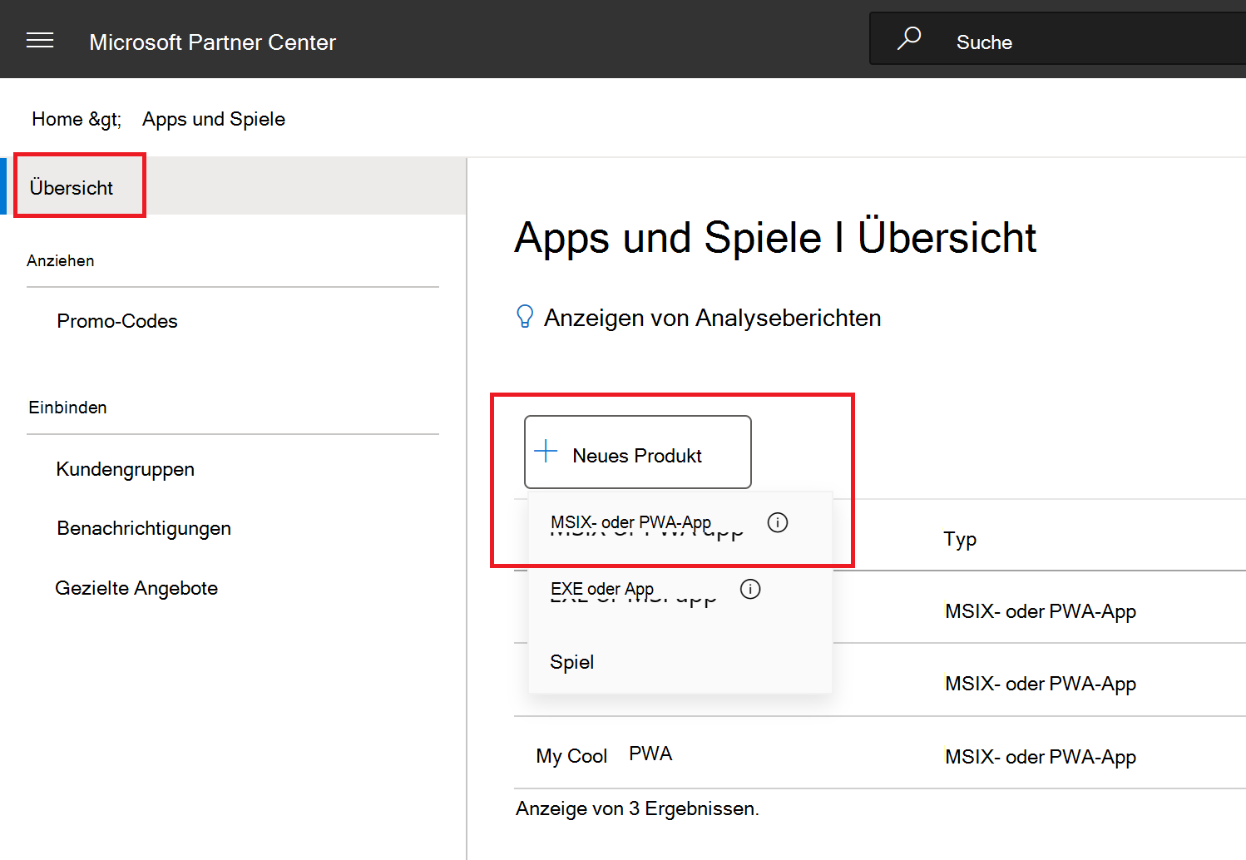
Task: Open the info tooltip for MSIX- oder PWA-App
Action: [x=778, y=522]
